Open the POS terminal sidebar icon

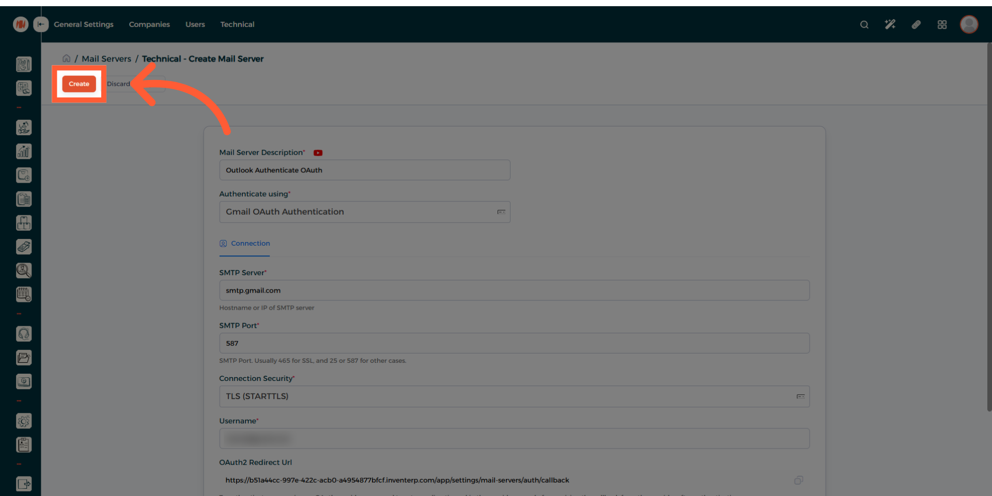24,247
